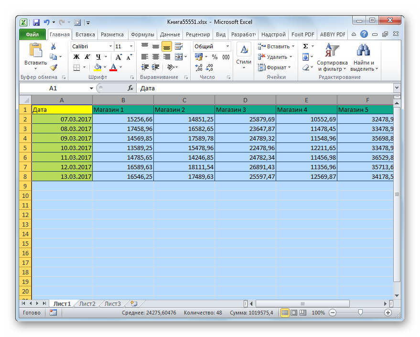Open the Name Box dropdown arrow
The image size is (420, 337).
(x=91, y=88)
